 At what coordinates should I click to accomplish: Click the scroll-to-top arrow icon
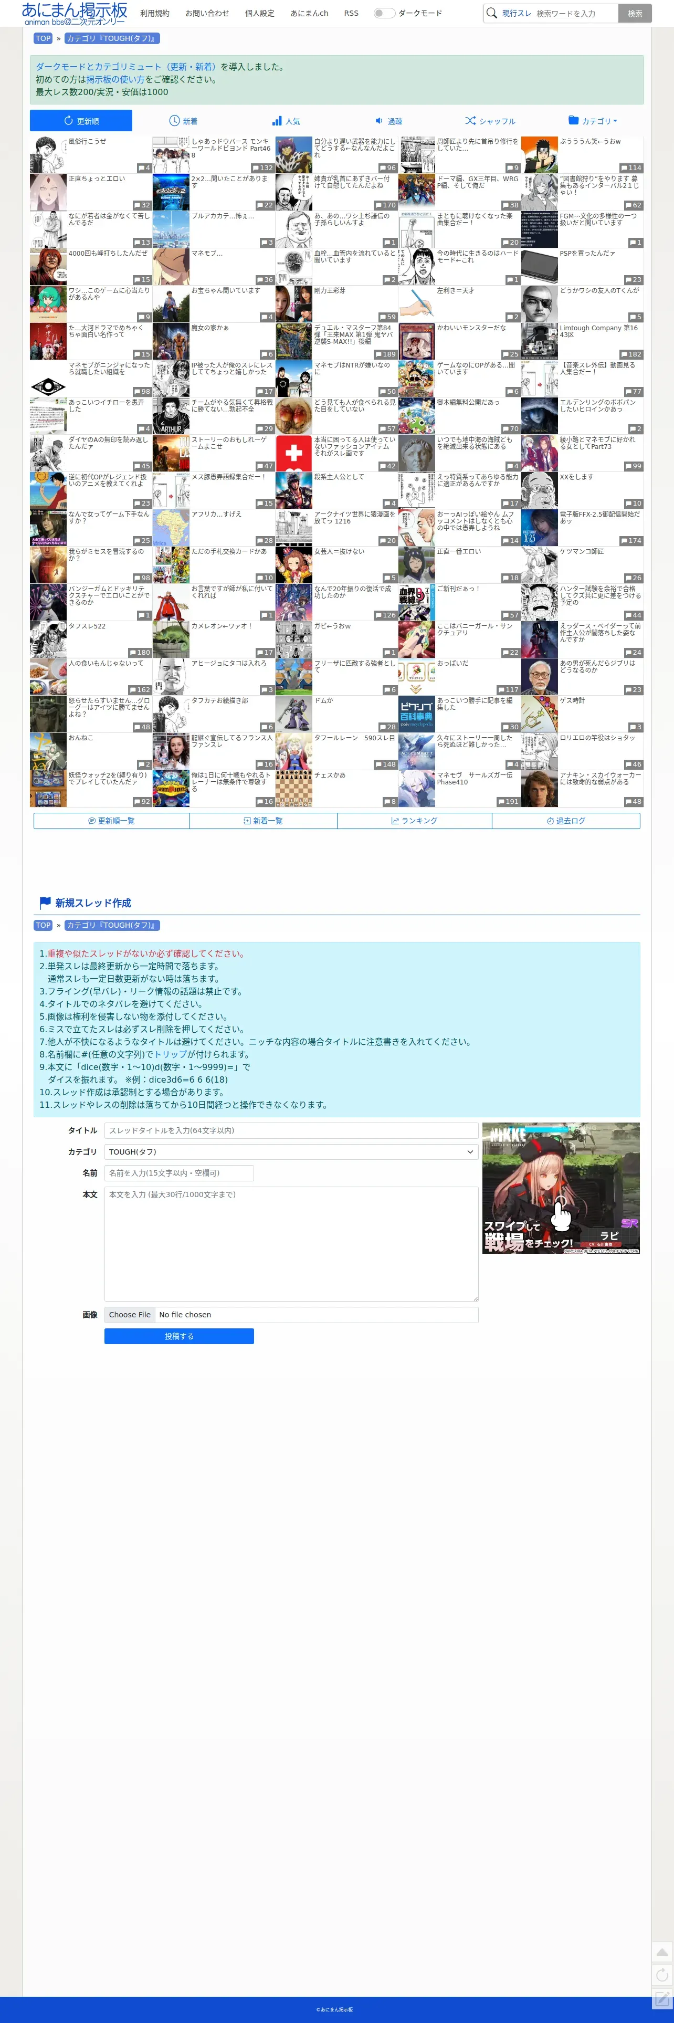(x=662, y=1952)
